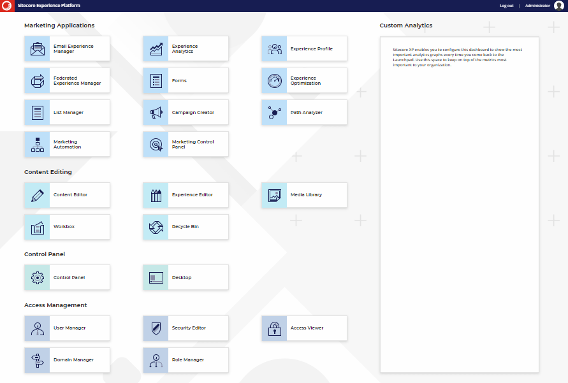Open the Experience Profile people icon
The image size is (568, 383).
274,48
